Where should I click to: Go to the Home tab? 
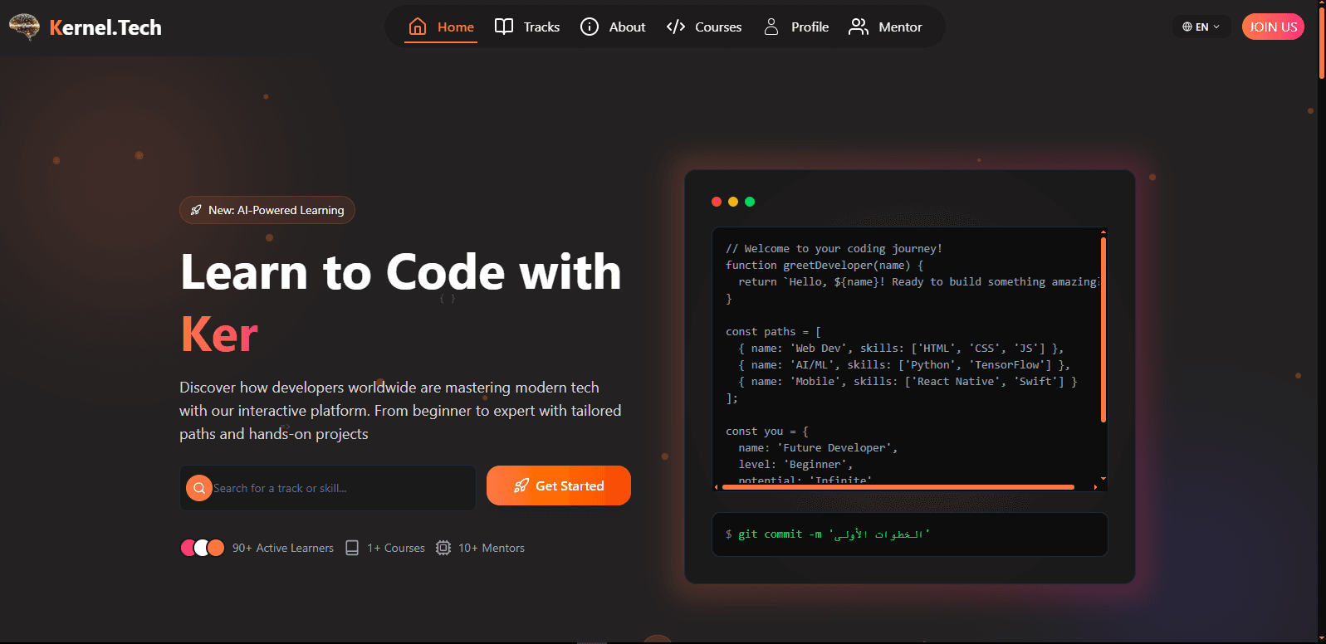[442, 27]
